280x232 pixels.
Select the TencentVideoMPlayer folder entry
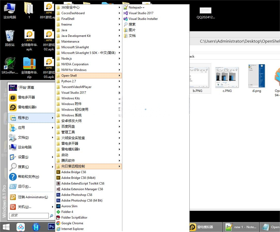(89, 87)
